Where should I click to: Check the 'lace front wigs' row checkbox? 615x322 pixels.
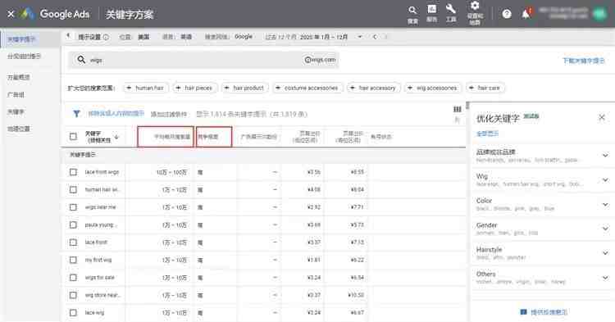[73, 172]
